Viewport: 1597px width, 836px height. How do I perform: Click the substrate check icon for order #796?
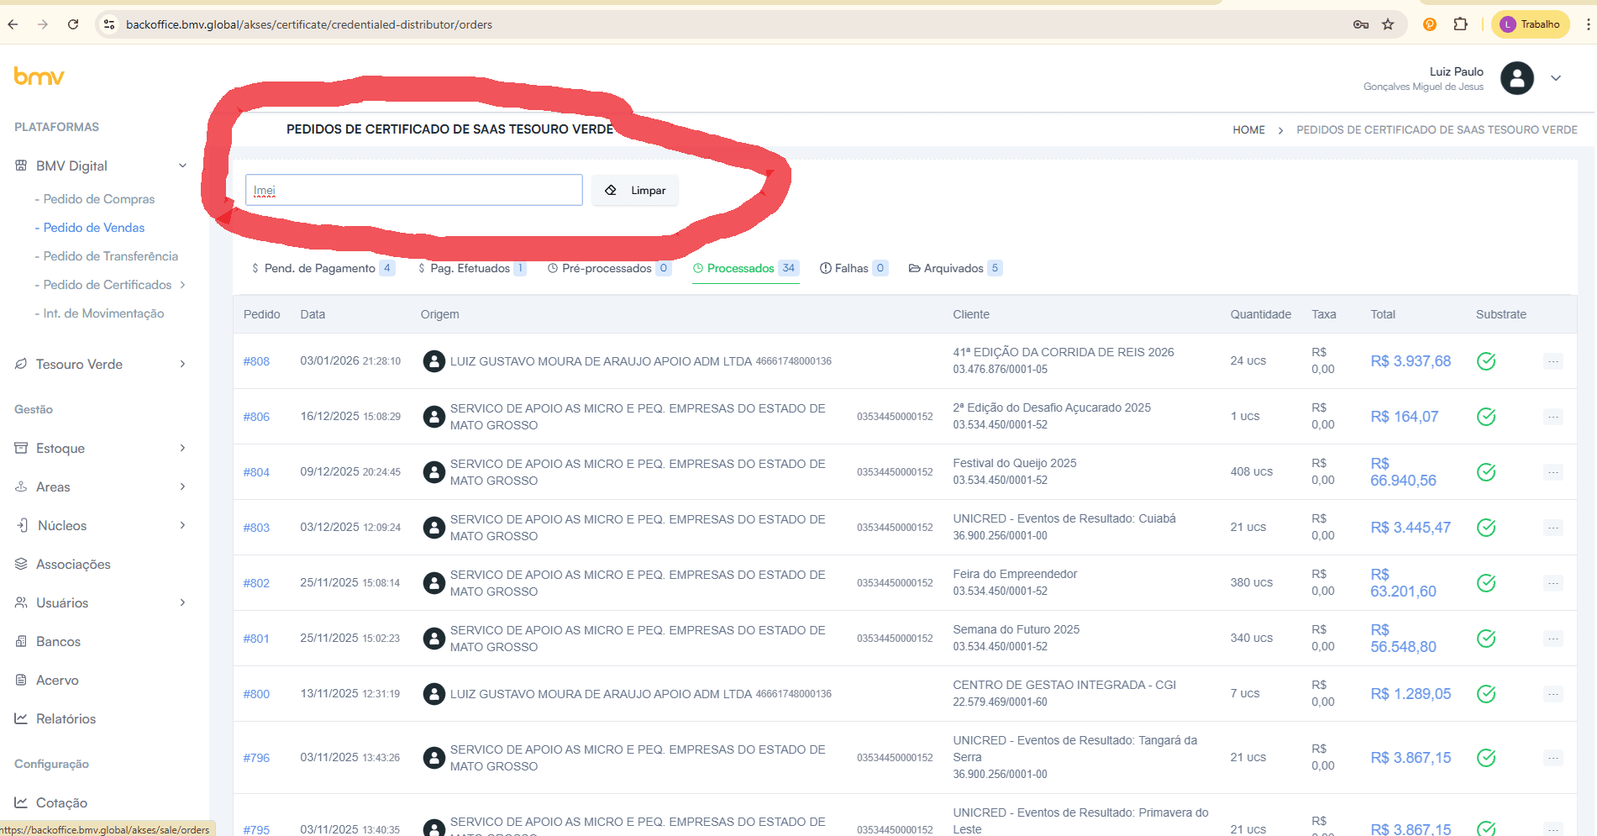point(1486,758)
